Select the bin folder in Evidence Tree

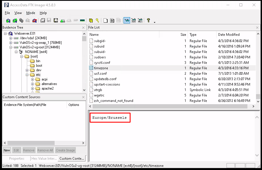point(38,61)
